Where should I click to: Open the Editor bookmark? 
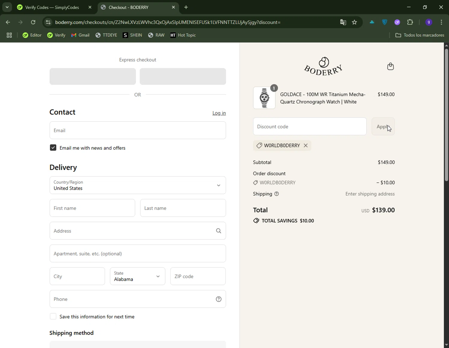pyautogui.click(x=32, y=35)
